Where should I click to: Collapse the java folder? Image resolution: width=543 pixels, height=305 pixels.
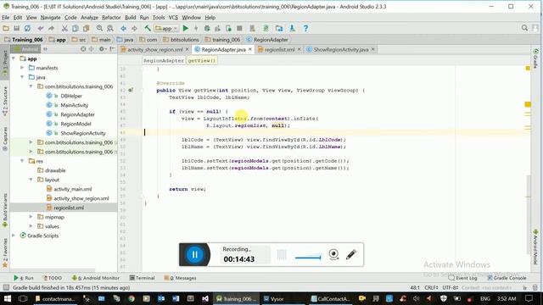22,77
